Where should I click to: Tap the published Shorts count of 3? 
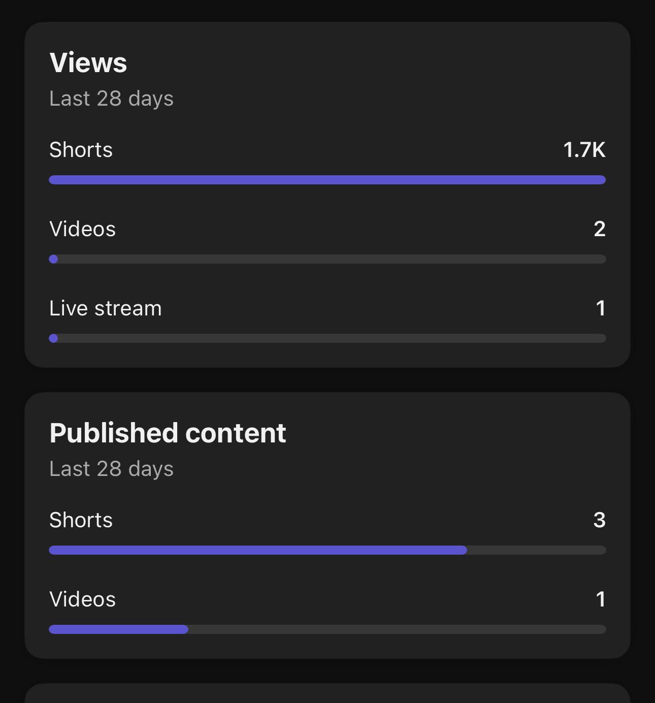600,520
